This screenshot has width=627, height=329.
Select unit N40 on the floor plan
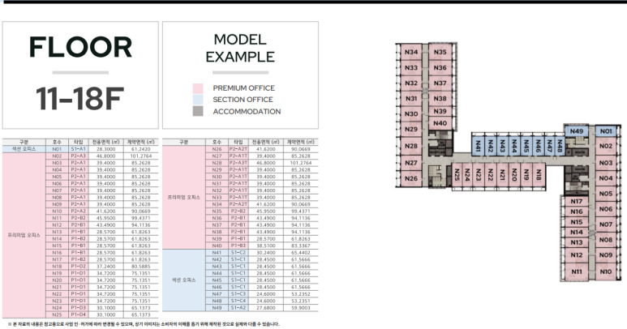[440, 123]
